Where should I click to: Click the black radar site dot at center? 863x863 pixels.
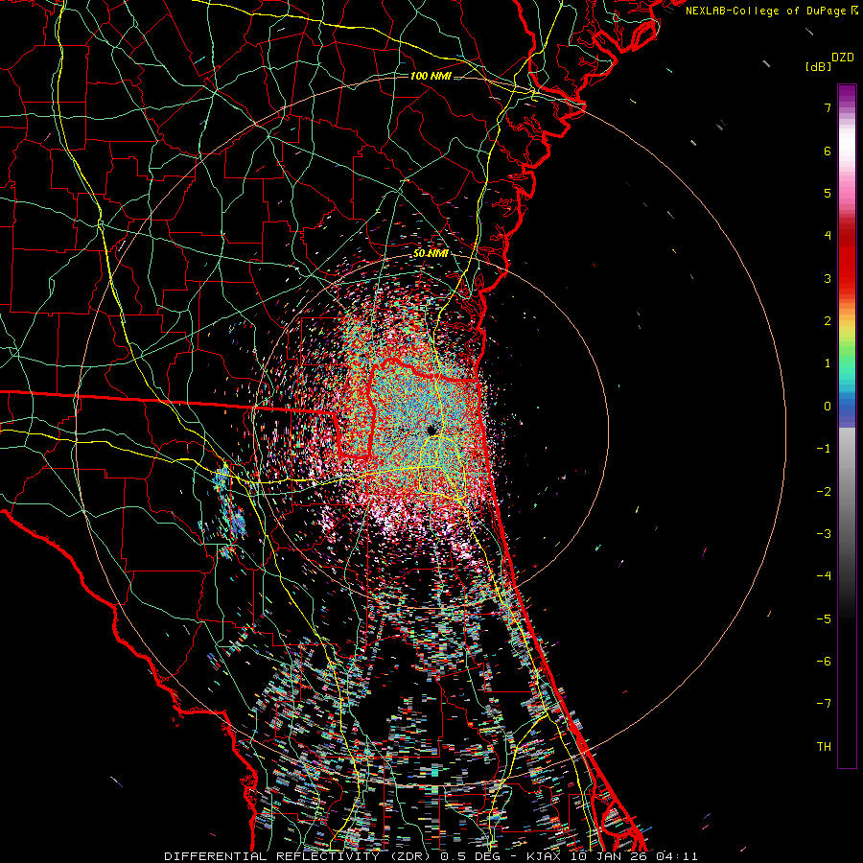(x=431, y=430)
